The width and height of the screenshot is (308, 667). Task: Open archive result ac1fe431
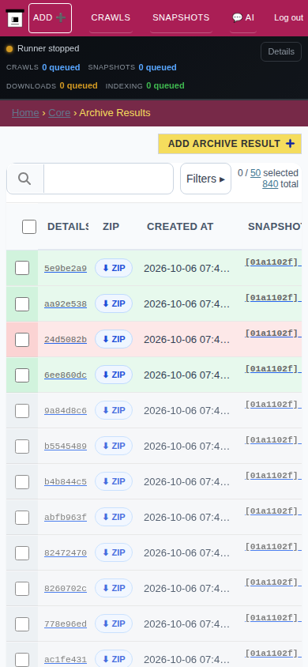(x=66, y=660)
